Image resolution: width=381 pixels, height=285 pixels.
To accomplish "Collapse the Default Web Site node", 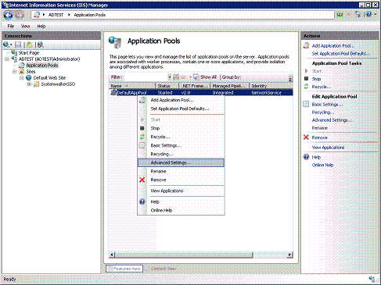I will click(x=22, y=78).
